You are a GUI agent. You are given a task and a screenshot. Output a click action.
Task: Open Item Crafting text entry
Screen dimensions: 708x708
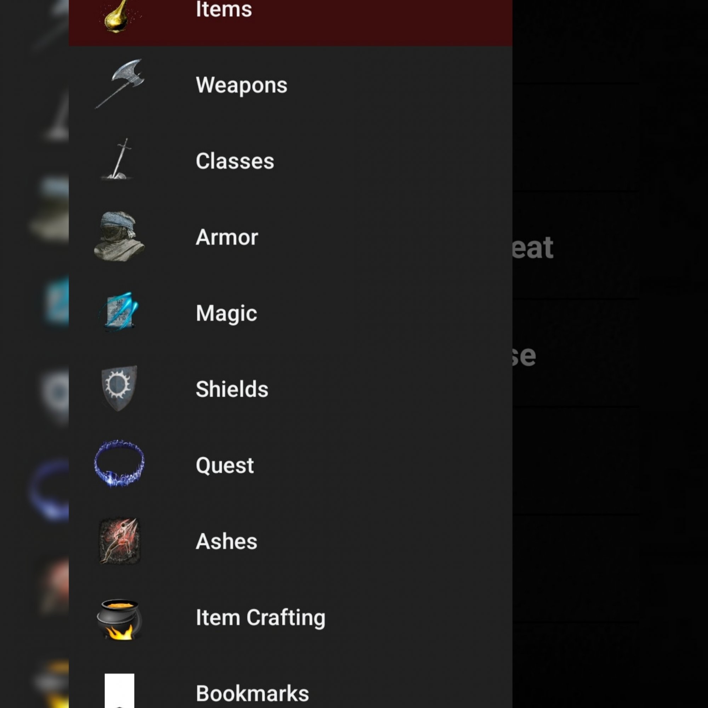point(261,618)
